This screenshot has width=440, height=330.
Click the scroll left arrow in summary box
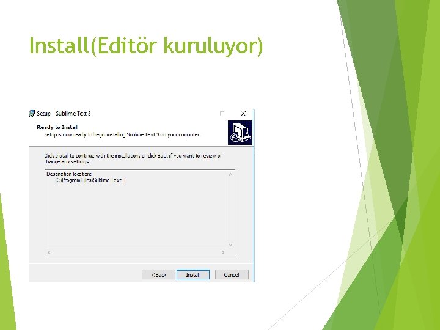[x=49, y=252]
